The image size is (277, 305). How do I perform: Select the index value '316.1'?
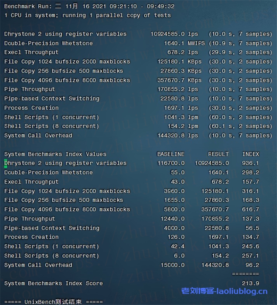pos(250,191)
